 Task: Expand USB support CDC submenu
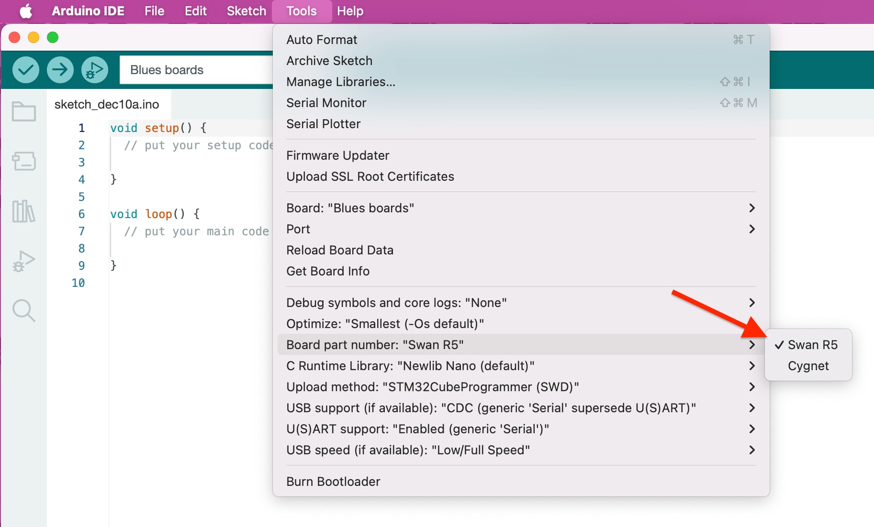click(521, 408)
